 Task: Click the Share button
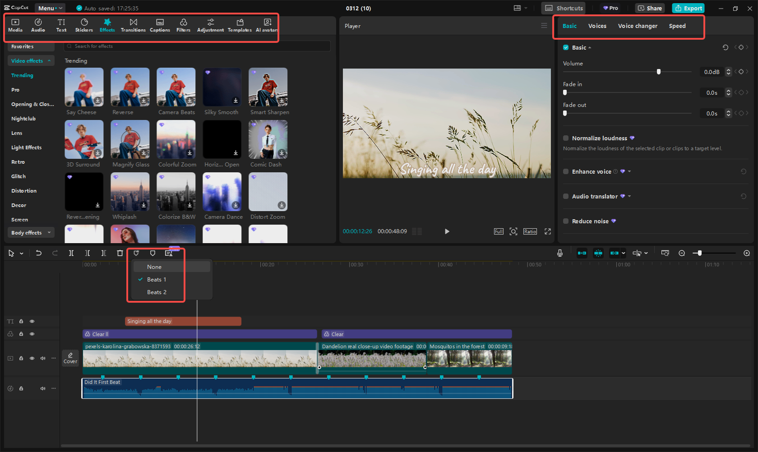[650, 8]
